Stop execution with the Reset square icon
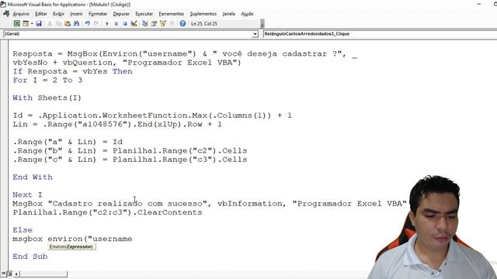Screen dimensions: 497x279 click(125, 23)
